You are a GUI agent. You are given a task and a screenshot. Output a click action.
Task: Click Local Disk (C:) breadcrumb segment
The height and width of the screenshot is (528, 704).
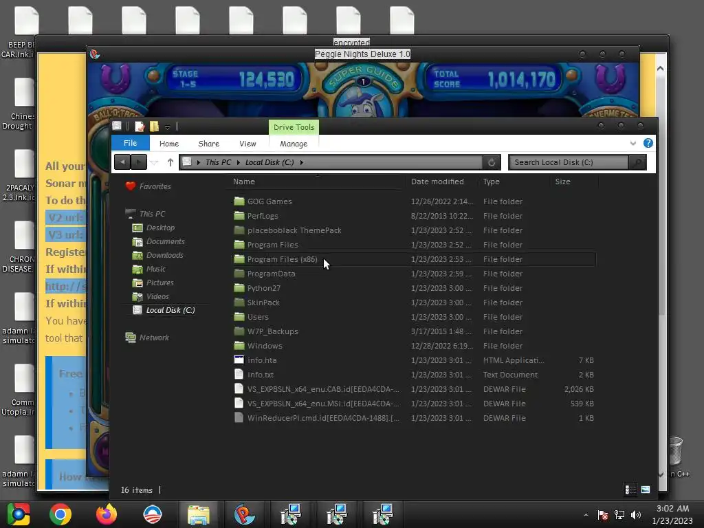pos(269,162)
